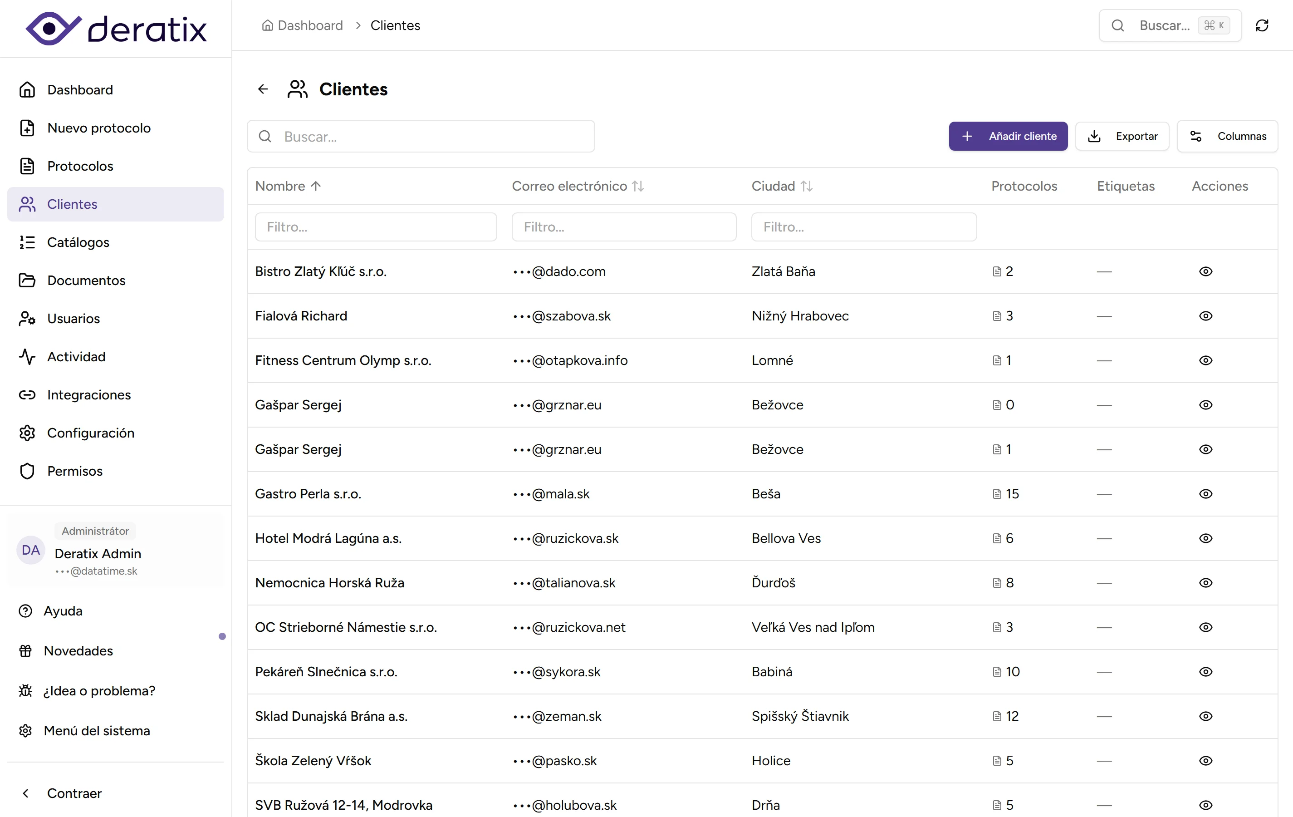Open Integraciones from the sidebar
The width and height of the screenshot is (1293, 817).
(x=88, y=395)
